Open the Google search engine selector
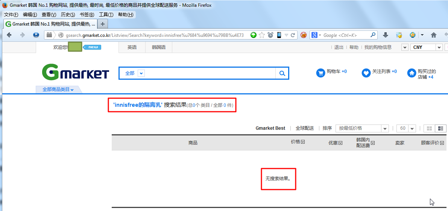This screenshot has height=211, width=448. (316, 35)
